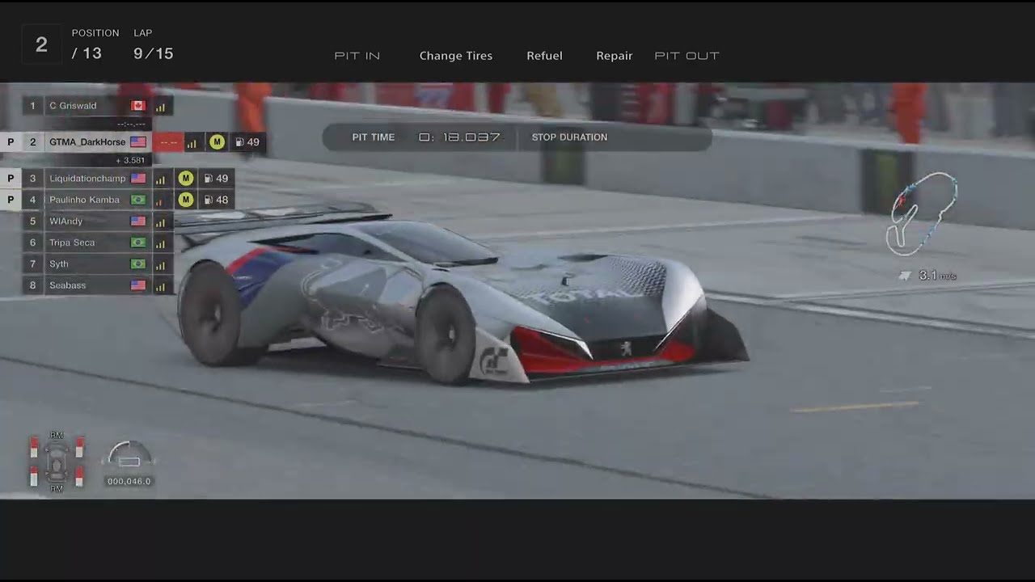The width and height of the screenshot is (1035, 582).
Task: Select driver name Paulinho Kamba
Action: coord(84,200)
